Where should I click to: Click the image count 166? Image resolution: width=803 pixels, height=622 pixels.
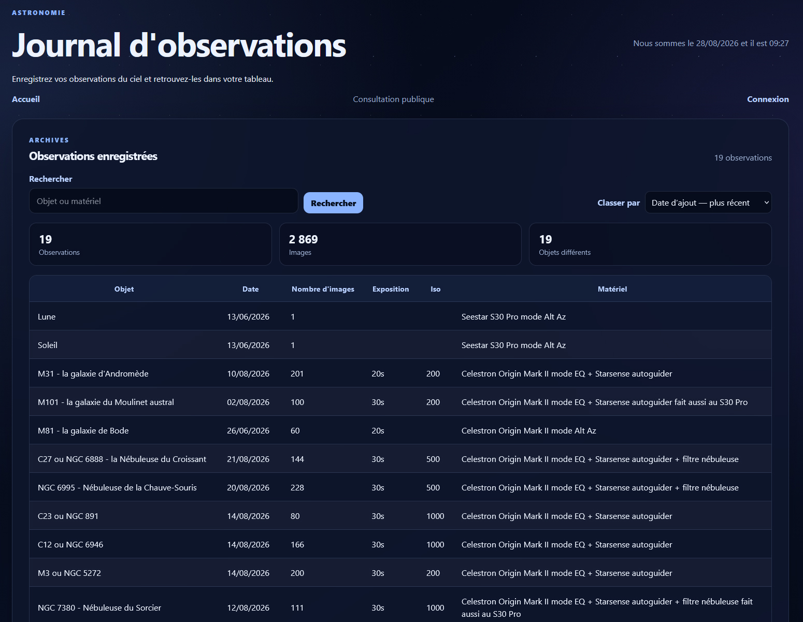click(297, 544)
